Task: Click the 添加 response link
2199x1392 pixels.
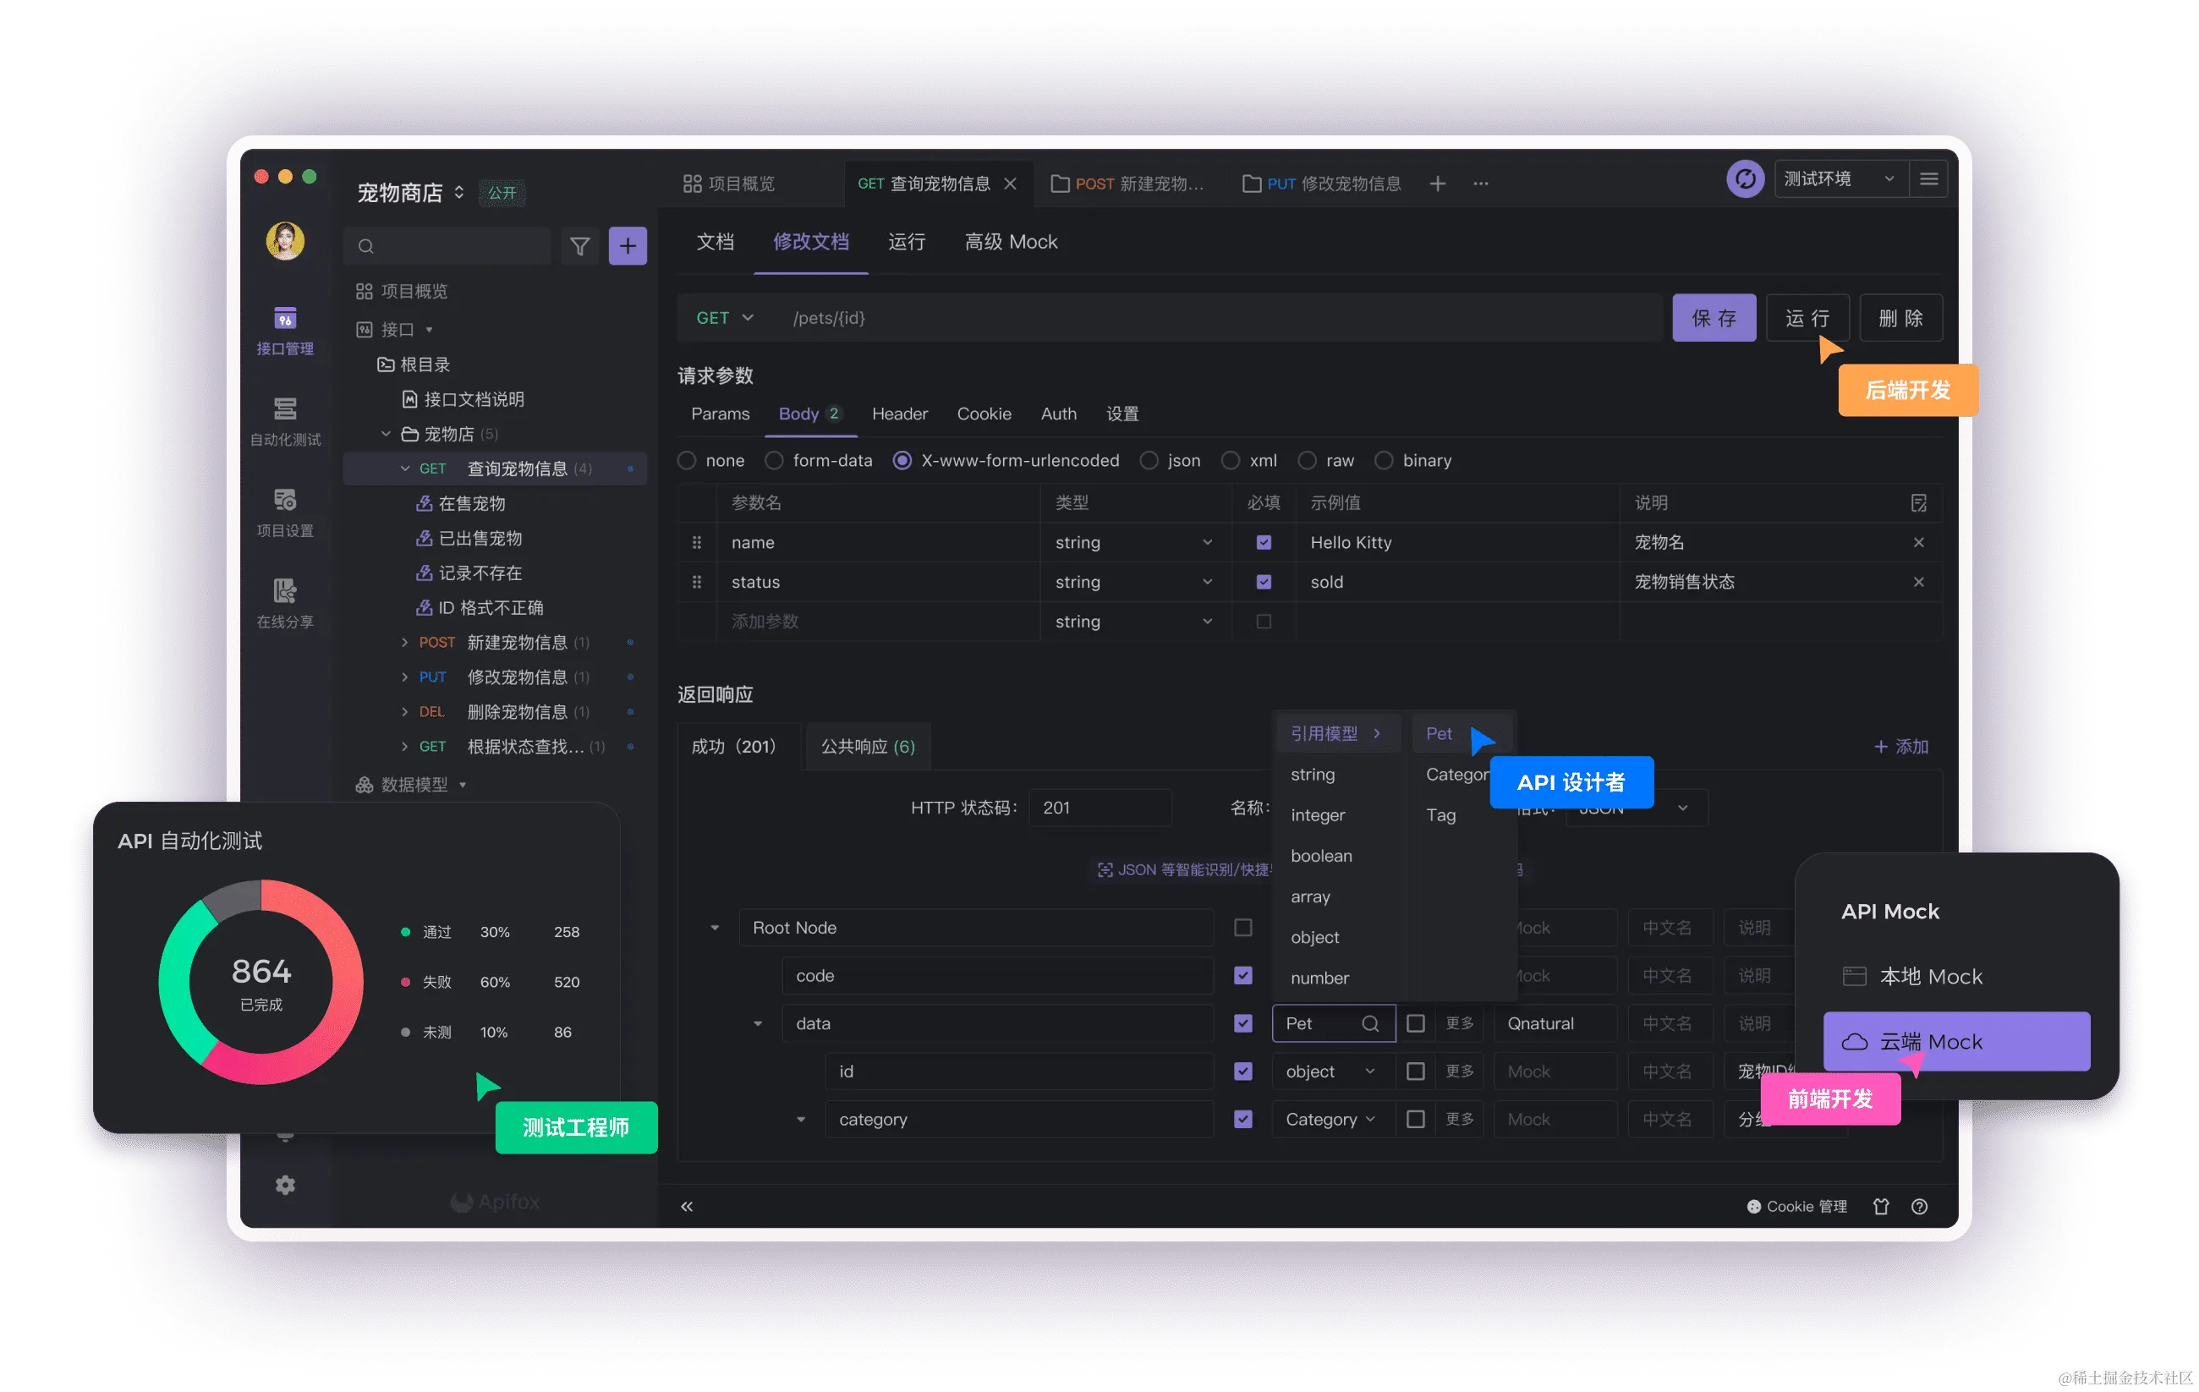Action: (1901, 747)
